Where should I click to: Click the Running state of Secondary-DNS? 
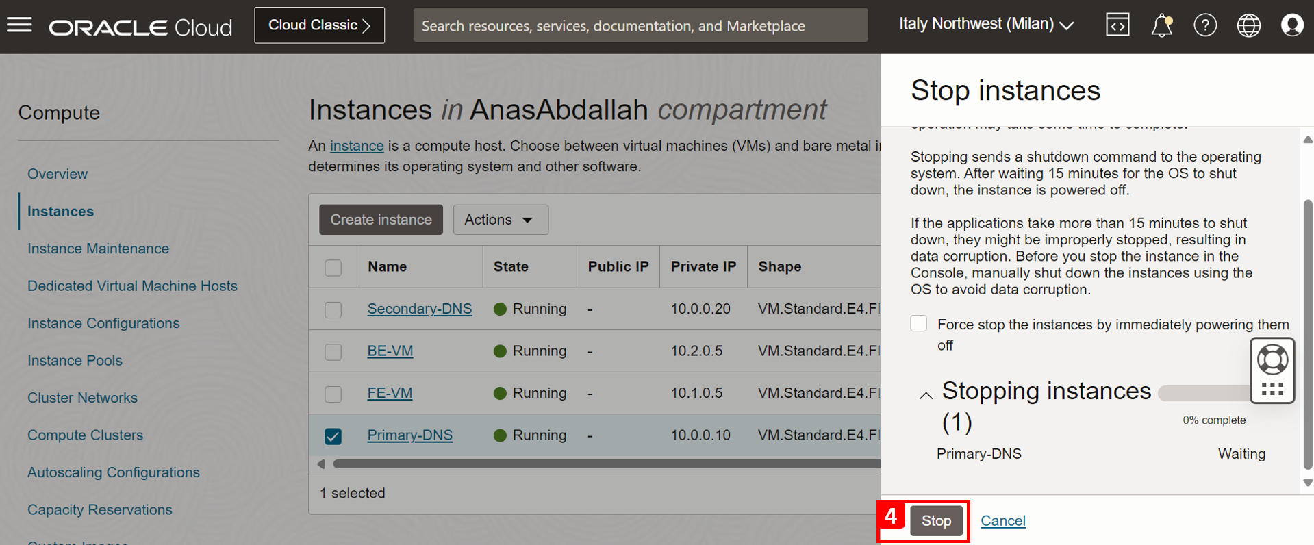click(530, 309)
